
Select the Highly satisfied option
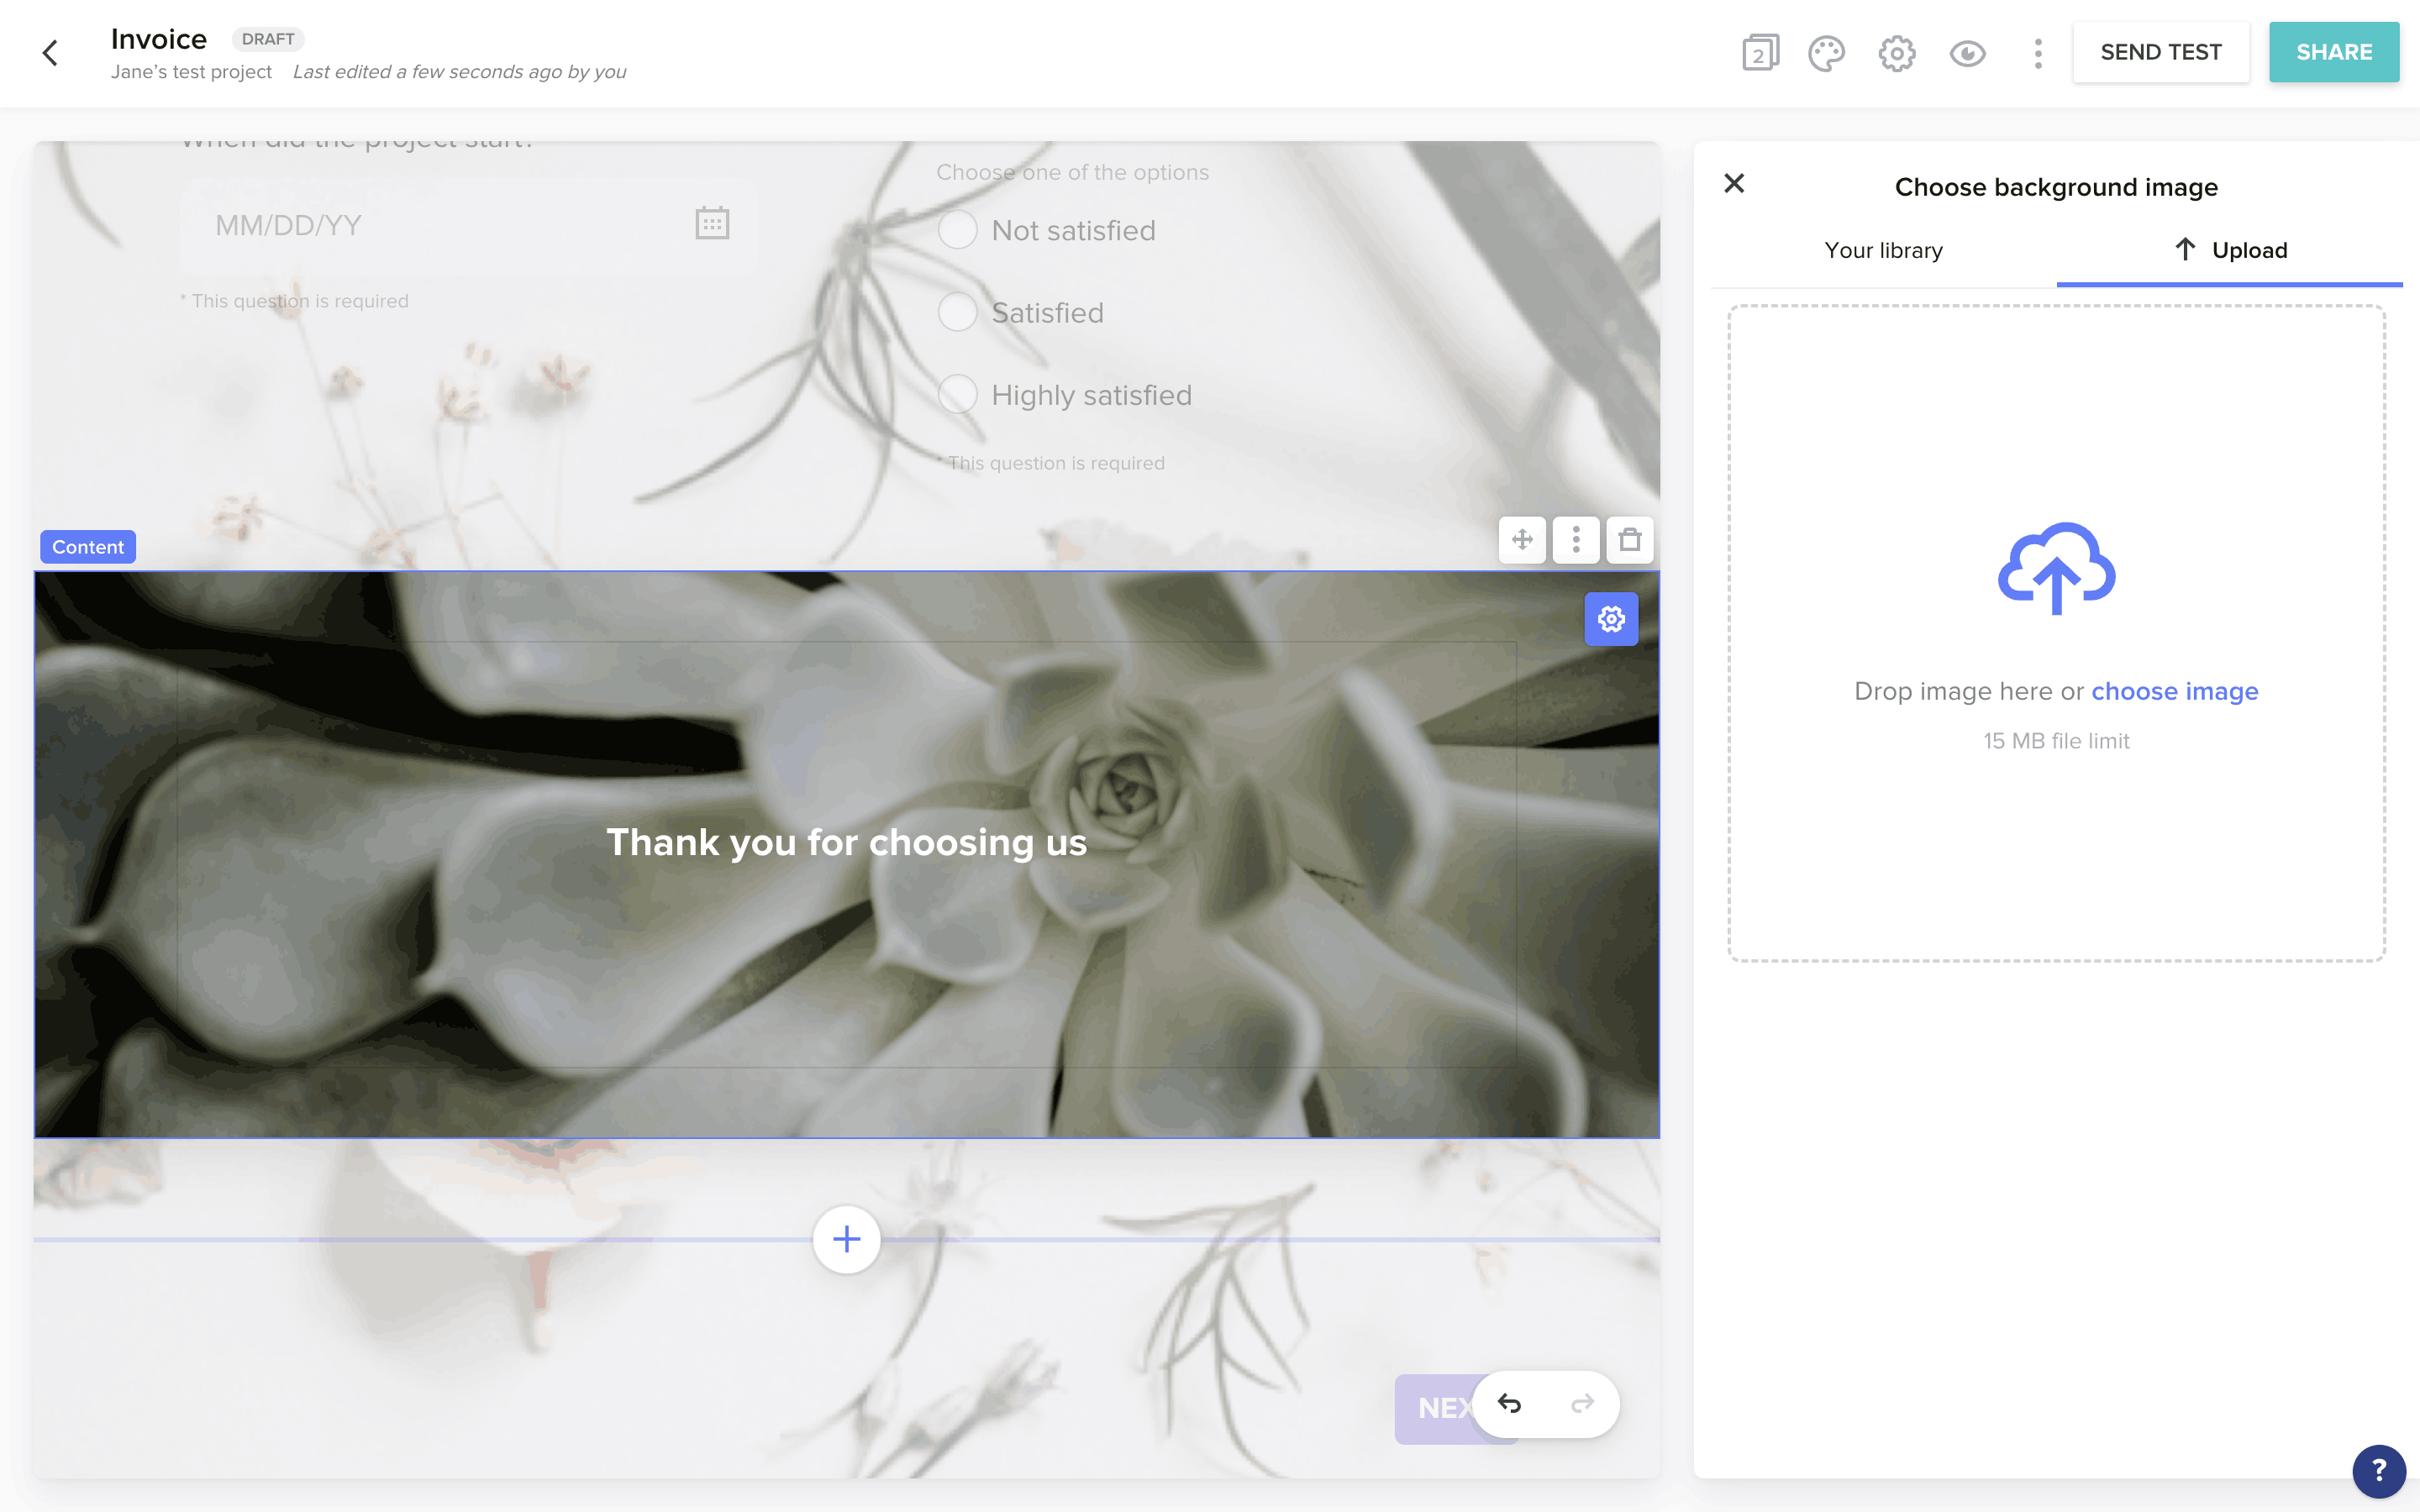pos(957,393)
